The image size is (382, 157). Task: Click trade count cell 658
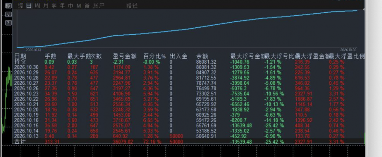(x=94, y=131)
